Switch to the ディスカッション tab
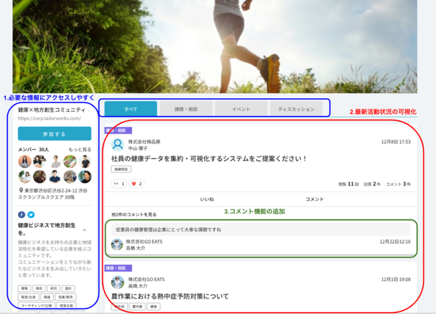 pyautogui.click(x=296, y=108)
